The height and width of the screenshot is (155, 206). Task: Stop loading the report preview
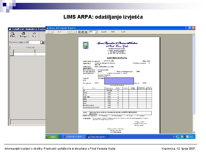coord(75,32)
